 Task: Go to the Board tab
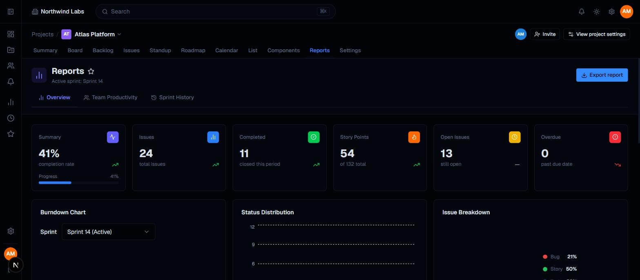pos(75,50)
